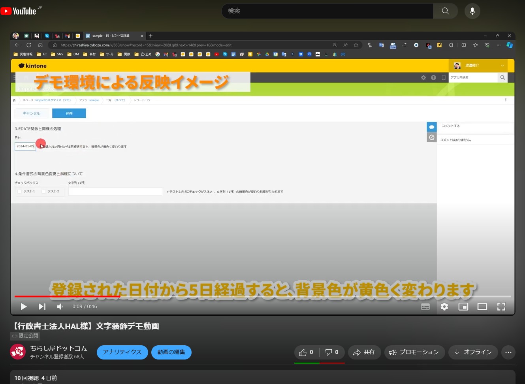Screen dimensions: 525x384
Task: Skip to the next video
Action: (x=42, y=307)
